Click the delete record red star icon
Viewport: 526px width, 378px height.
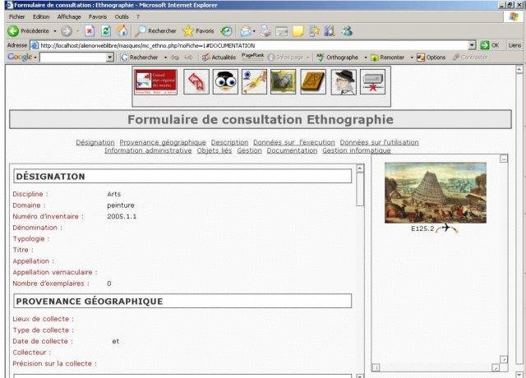click(372, 82)
